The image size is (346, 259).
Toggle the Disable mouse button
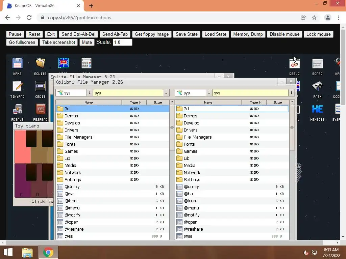pos(285,34)
